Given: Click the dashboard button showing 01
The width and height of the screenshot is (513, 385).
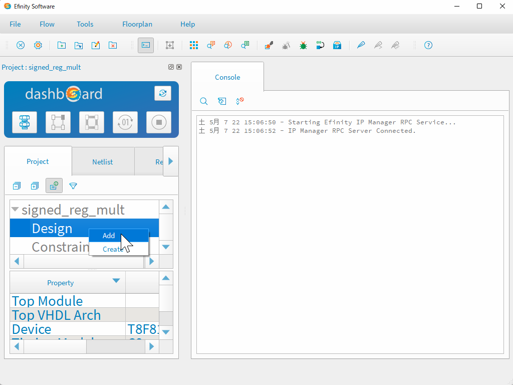Looking at the screenshot, I should coord(125,122).
